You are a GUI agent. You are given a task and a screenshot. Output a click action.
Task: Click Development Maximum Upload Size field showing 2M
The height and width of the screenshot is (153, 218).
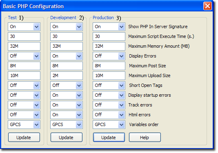click(x=67, y=75)
